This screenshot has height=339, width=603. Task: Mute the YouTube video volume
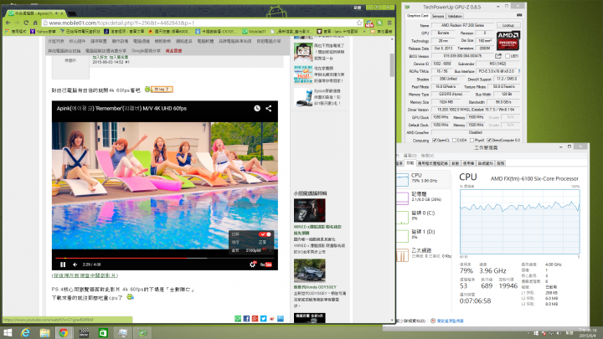tap(75, 265)
